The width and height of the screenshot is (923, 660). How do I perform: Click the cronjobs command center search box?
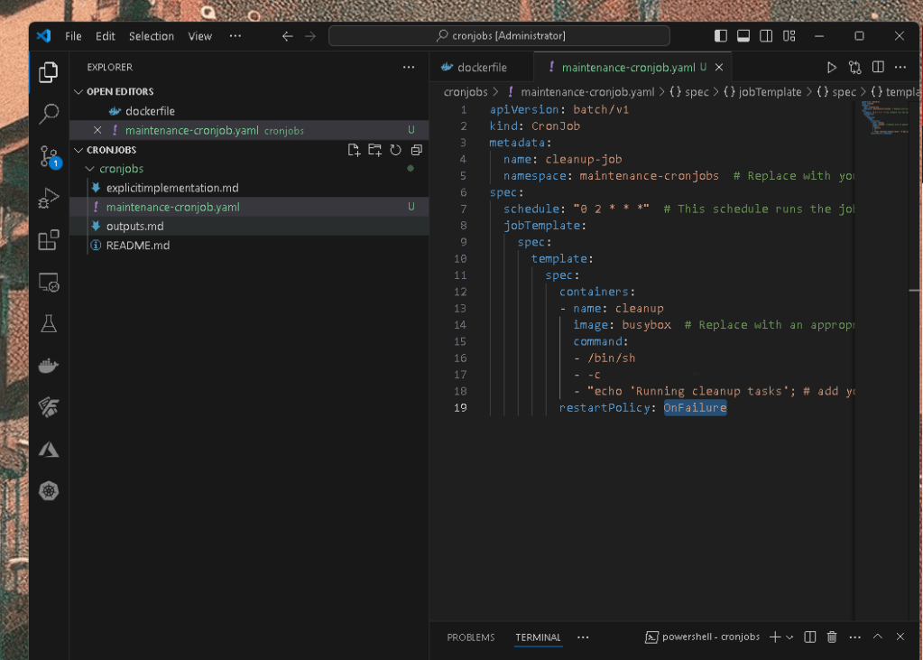coord(499,36)
